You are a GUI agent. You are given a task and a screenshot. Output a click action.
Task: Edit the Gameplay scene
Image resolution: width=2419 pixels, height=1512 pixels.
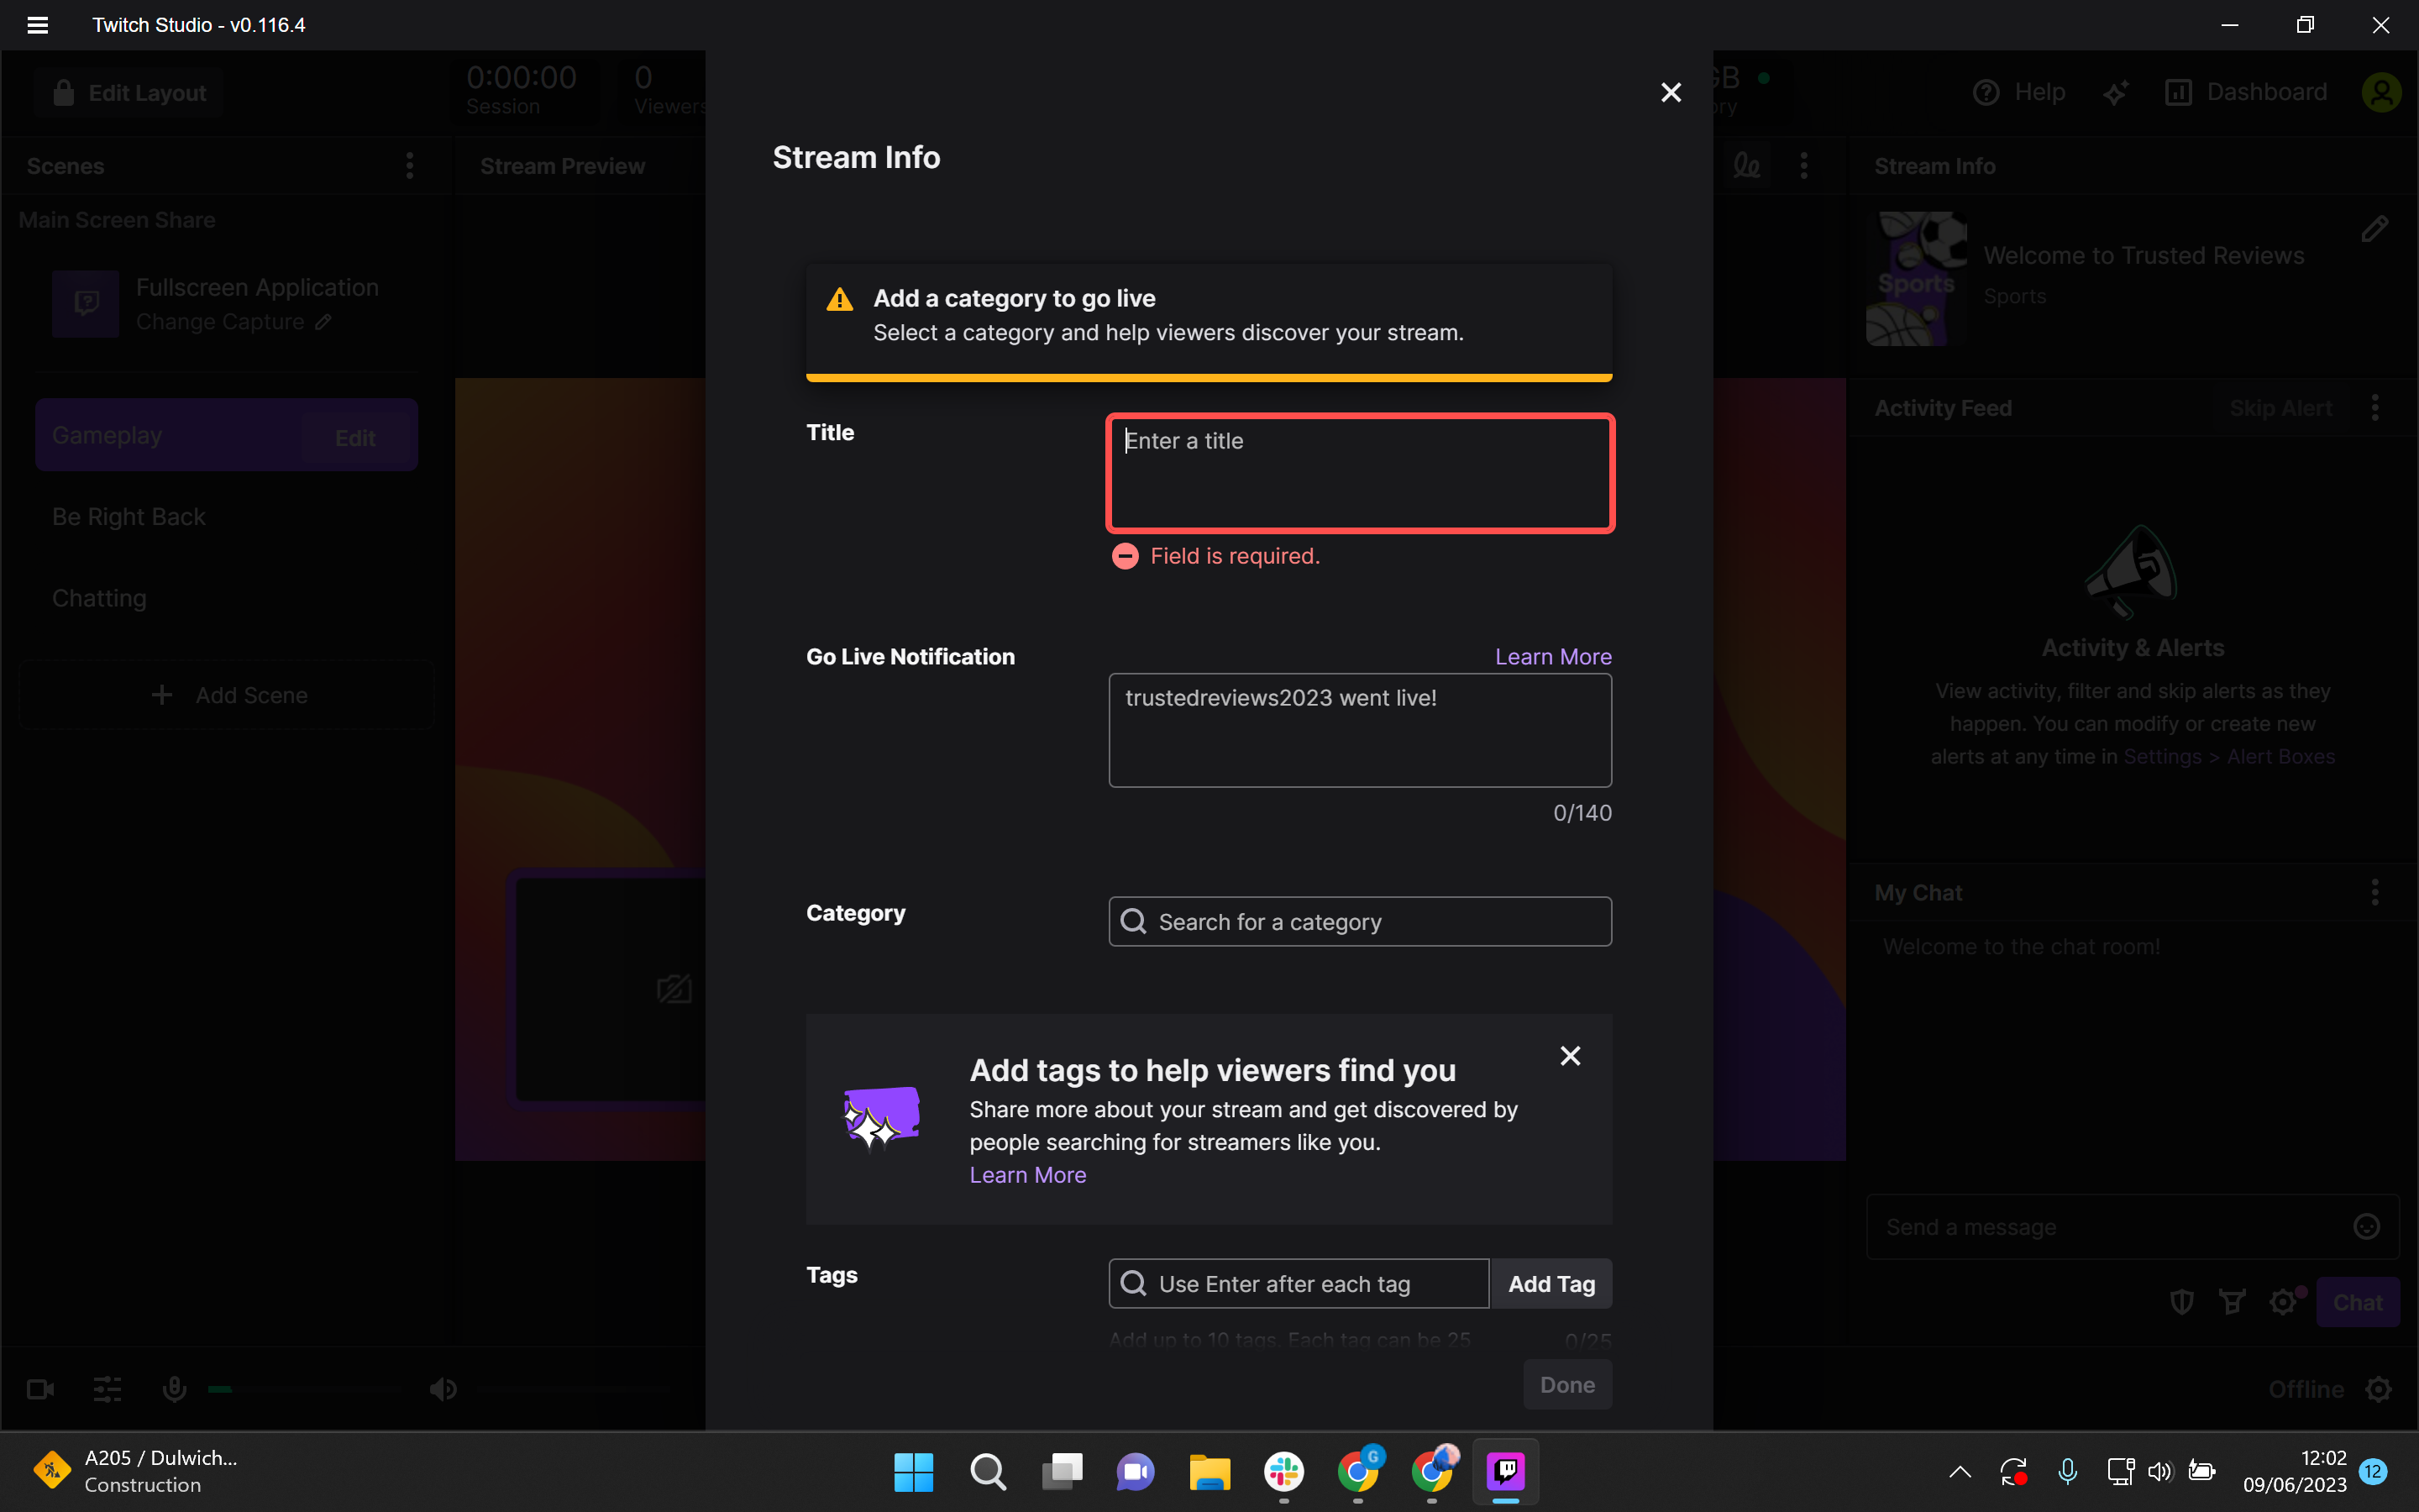pos(354,437)
